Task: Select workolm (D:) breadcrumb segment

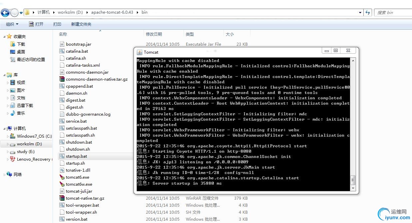Action: point(70,12)
